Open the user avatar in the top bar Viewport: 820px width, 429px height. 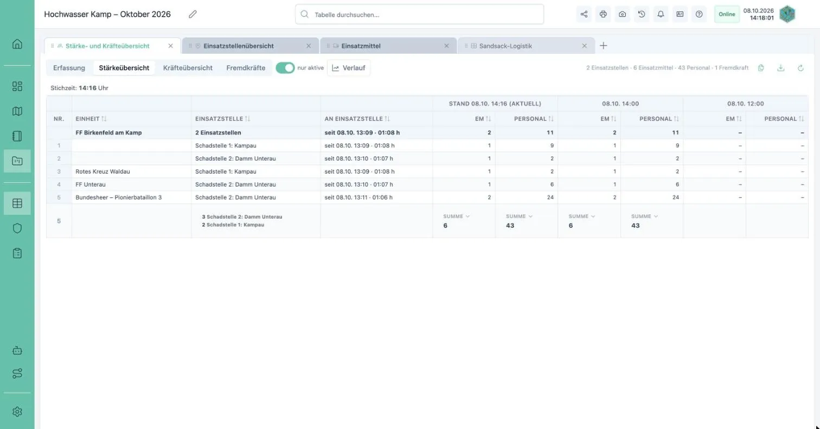click(787, 15)
